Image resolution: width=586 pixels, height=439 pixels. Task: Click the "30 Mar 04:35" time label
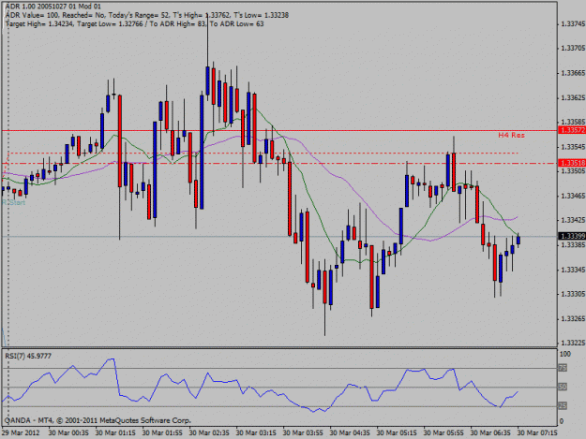coord(350,432)
